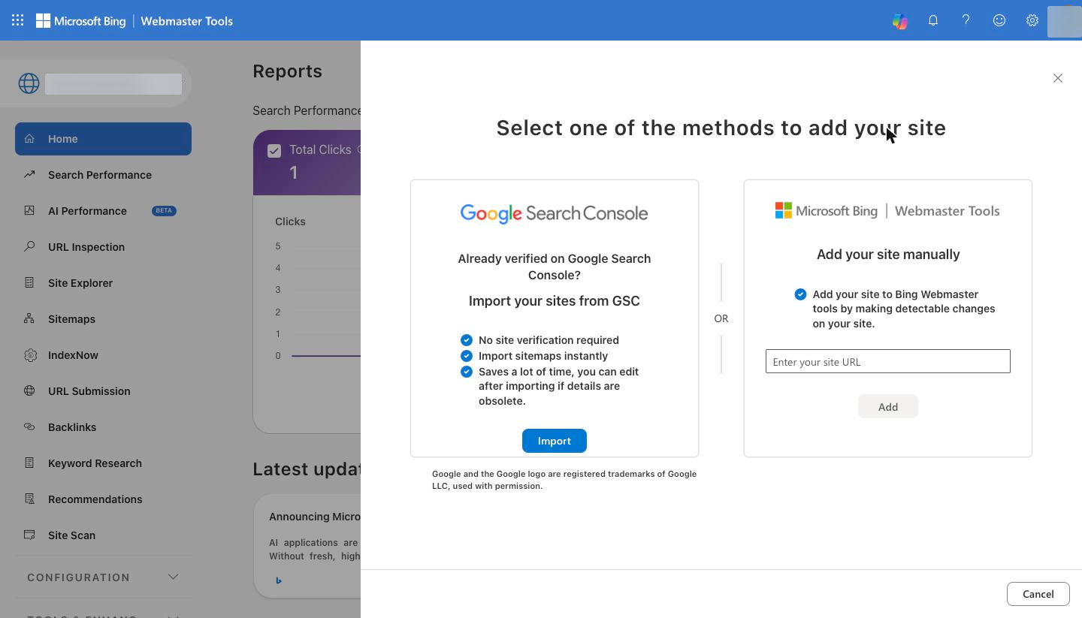The image size is (1082, 618).
Task: Click the Add button for manual site
Action: coord(888,406)
